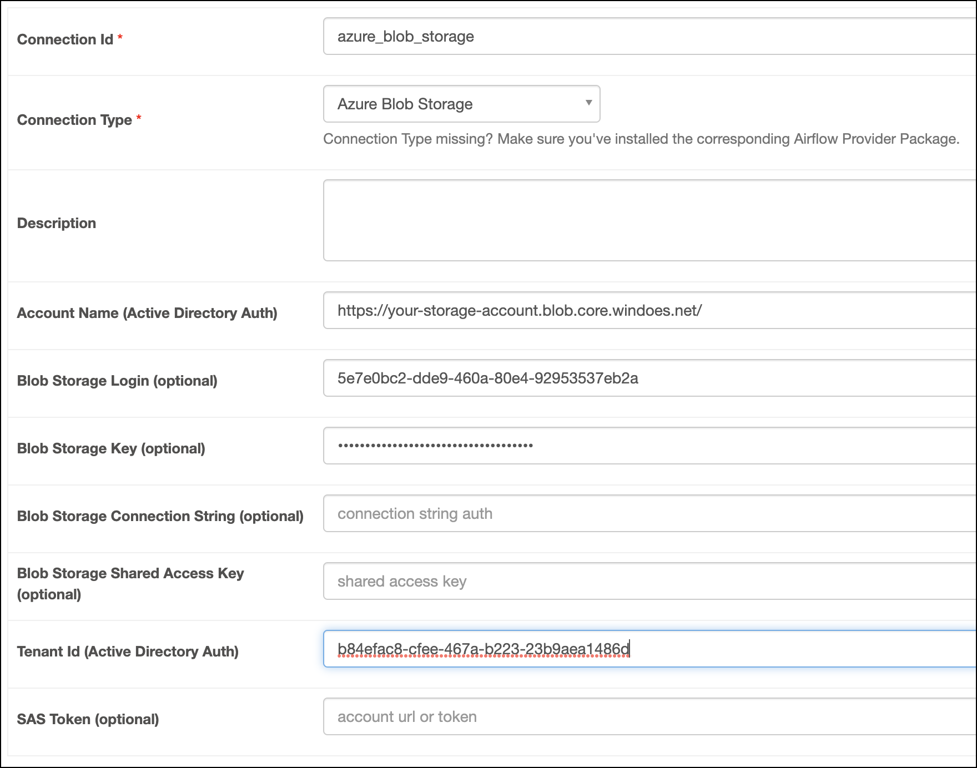Click the red asterisk beside Connection Type
Viewport: 977px width, 768px height.
(140, 119)
